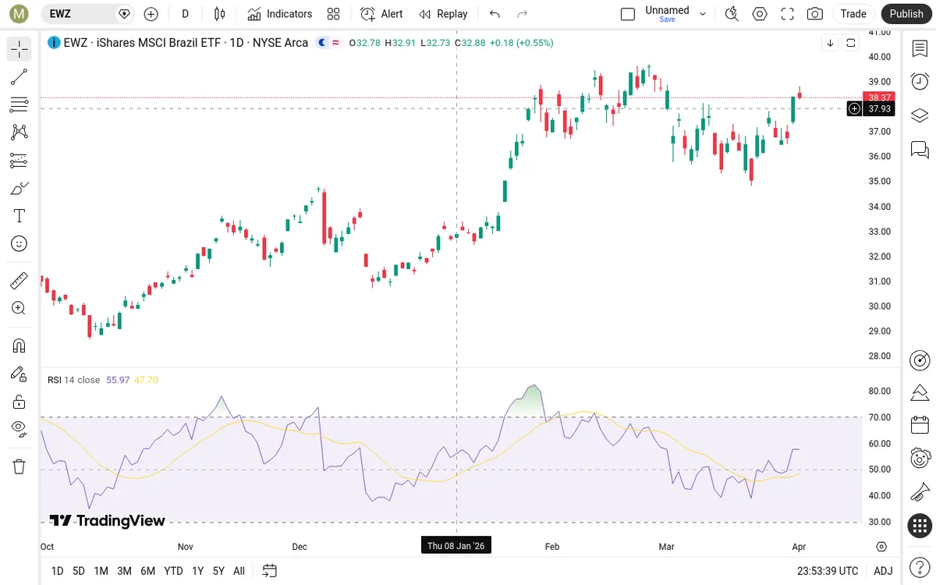Open the Indicators dialog
The width and height of the screenshot is (936, 585).
[280, 14]
